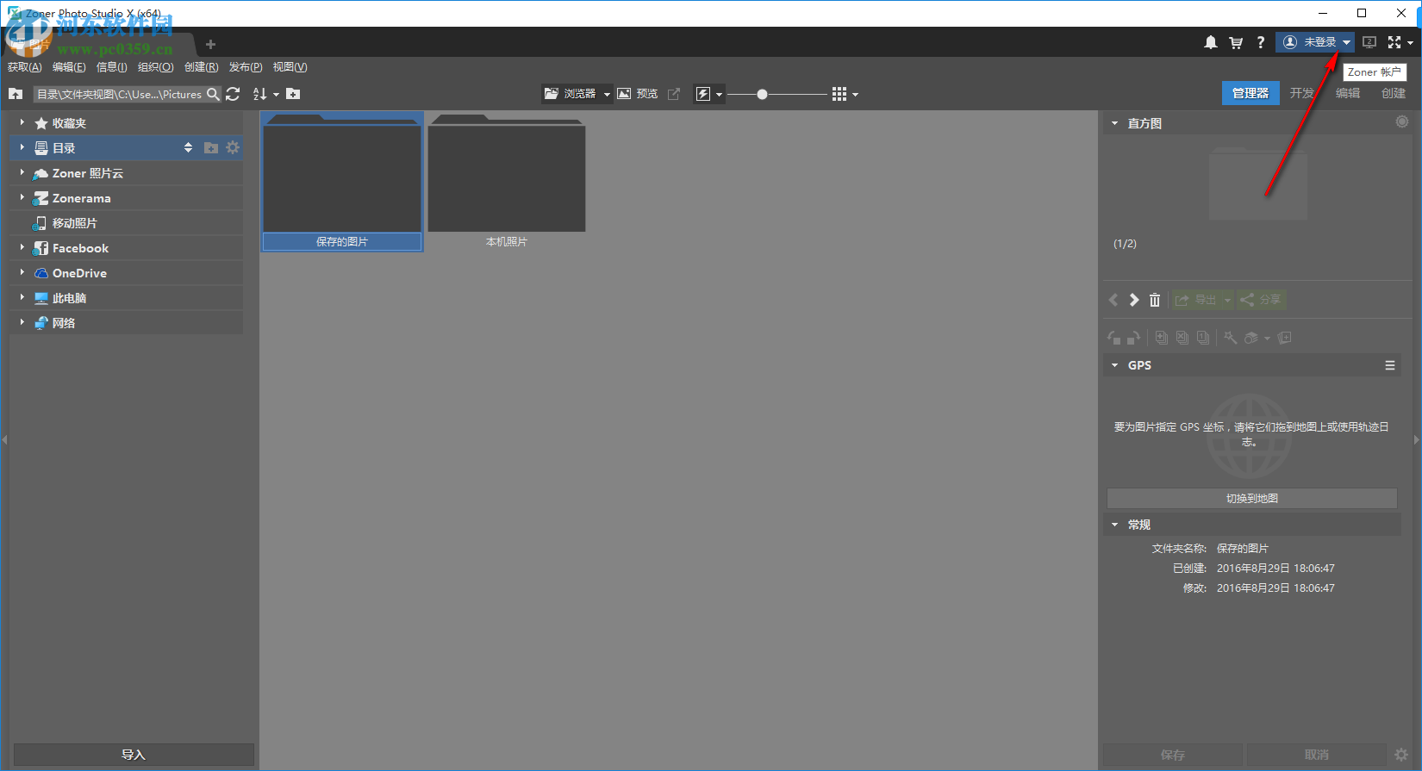Collapse the General info section

click(1114, 525)
